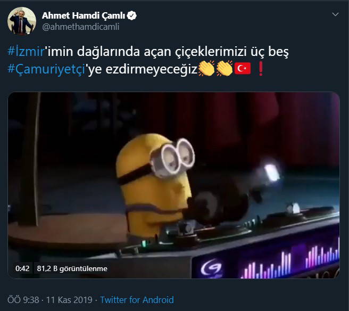Click the tweet text body
Screen dimensions: 349x311
[148, 60]
